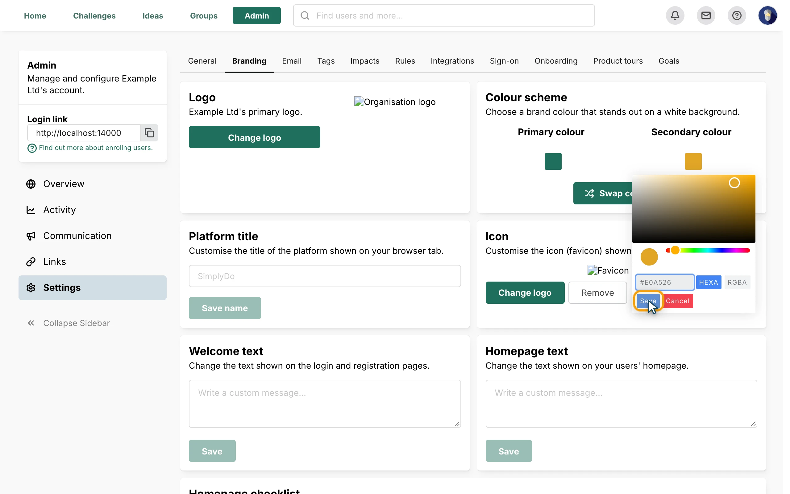790x494 pixels.
Task: Open Activity in the sidebar
Action: coord(92,210)
